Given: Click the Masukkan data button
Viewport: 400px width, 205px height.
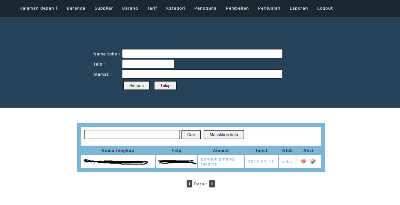Looking at the screenshot, I should (x=224, y=135).
